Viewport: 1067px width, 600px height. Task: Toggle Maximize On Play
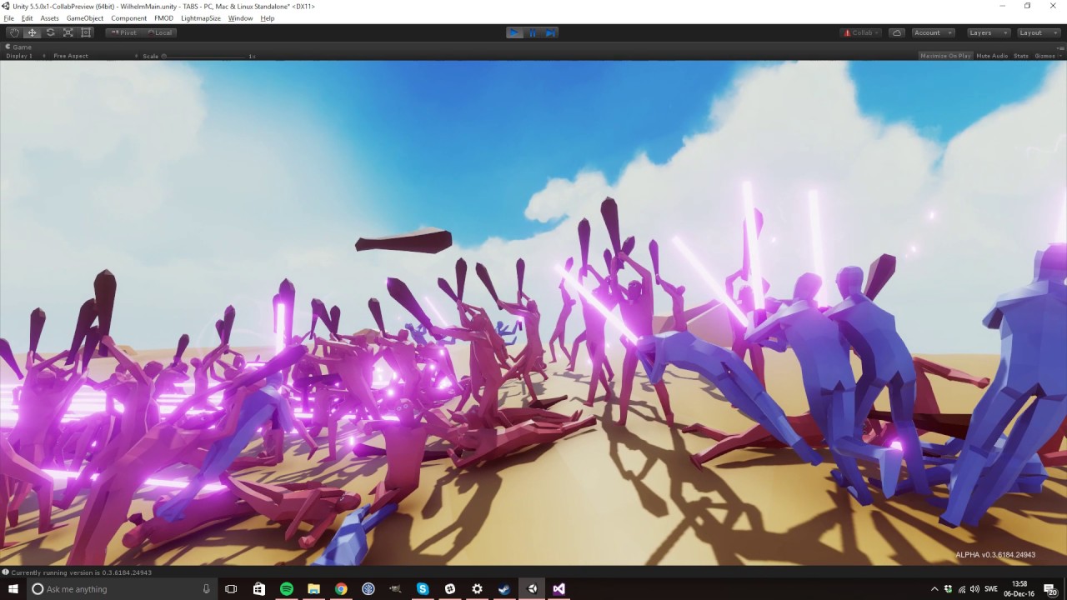point(945,56)
